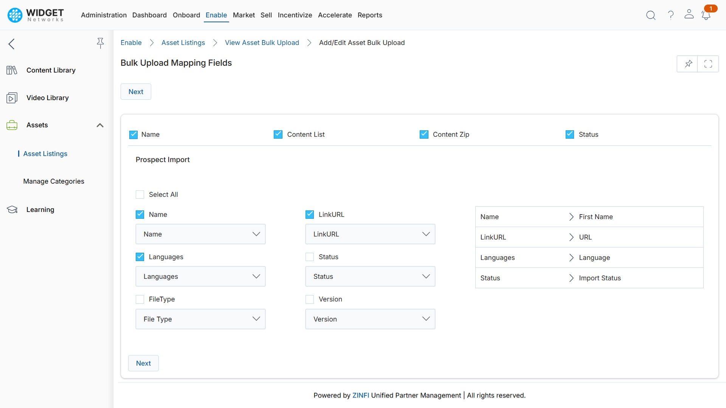Open the Video Library section
The image size is (726, 408).
[47, 97]
